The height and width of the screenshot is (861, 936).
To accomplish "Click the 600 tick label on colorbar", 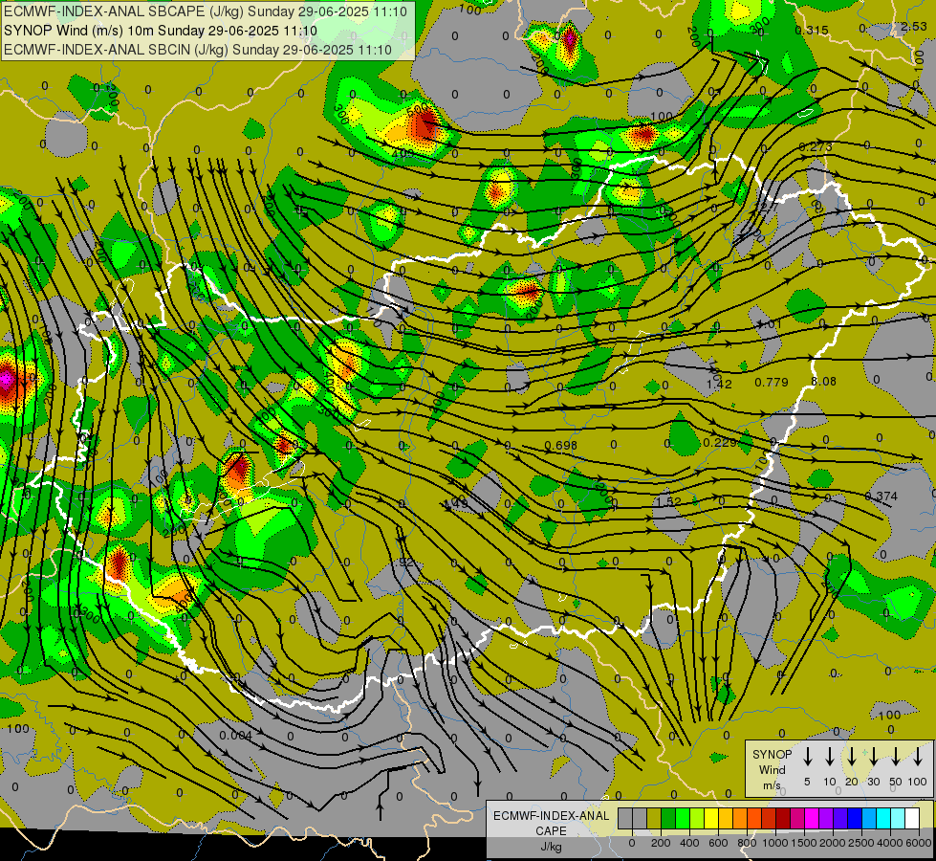I will pyautogui.click(x=718, y=843).
